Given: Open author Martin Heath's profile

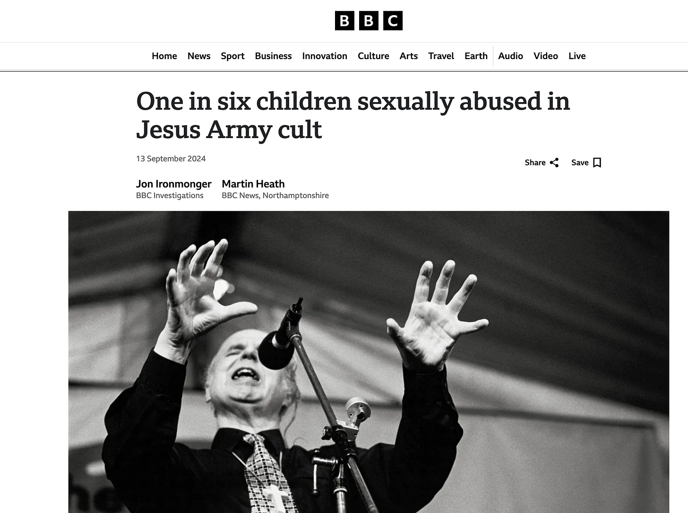Looking at the screenshot, I should (x=253, y=184).
